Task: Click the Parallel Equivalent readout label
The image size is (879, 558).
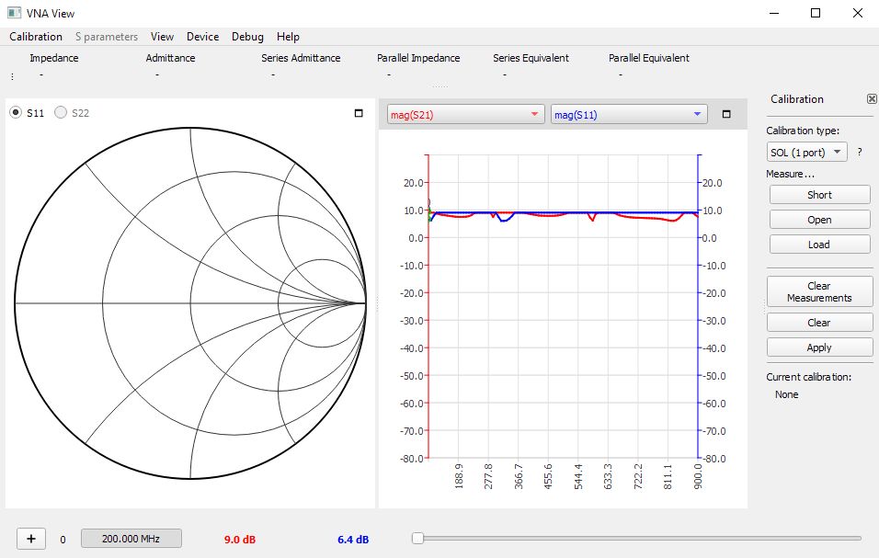Action: pyautogui.click(x=649, y=58)
